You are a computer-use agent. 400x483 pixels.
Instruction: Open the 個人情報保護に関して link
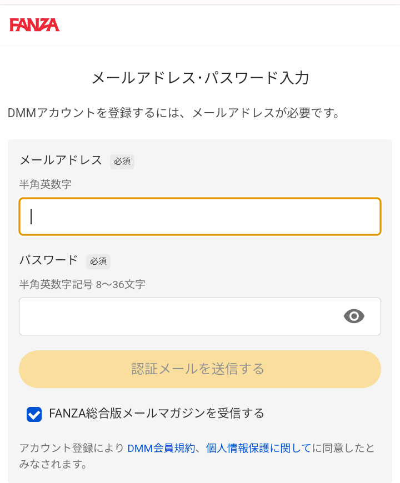pyautogui.click(x=258, y=448)
